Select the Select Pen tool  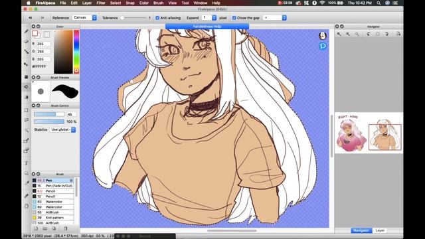27,140
